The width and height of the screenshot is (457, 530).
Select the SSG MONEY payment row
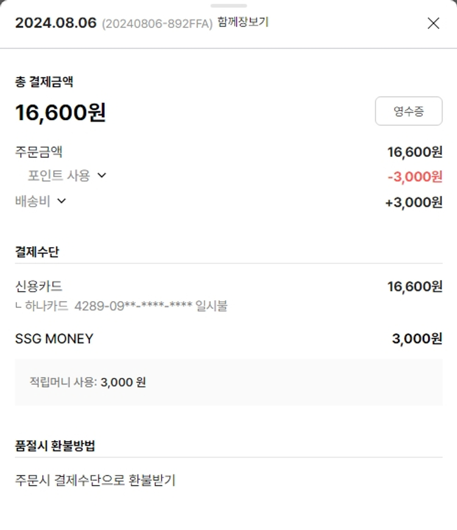coord(54,338)
